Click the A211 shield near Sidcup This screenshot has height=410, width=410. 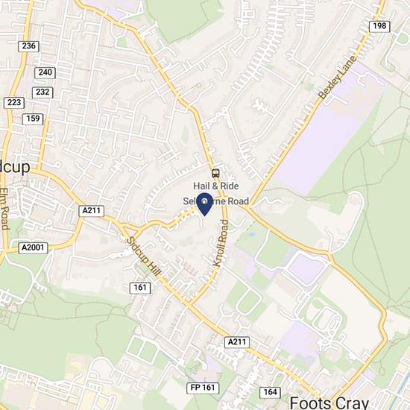pyautogui.click(x=91, y=211)
